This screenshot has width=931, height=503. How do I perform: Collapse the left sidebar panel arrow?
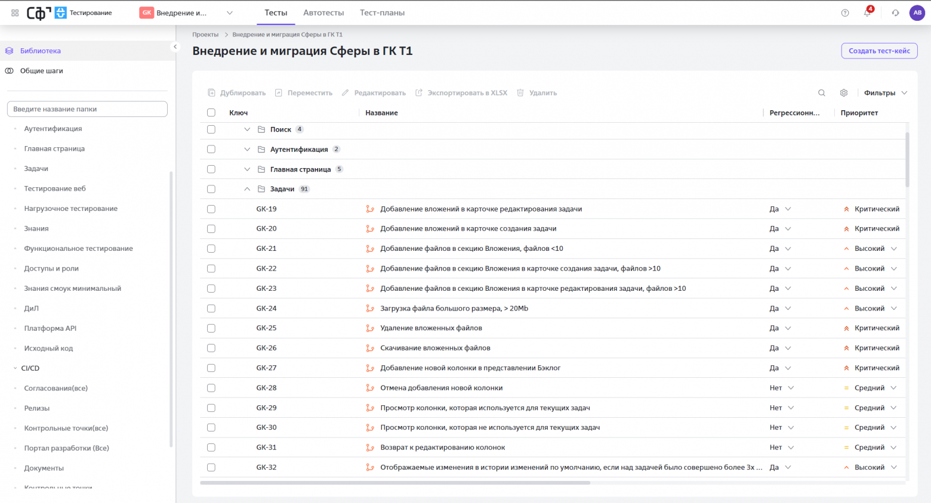click(x=175, y=46)
